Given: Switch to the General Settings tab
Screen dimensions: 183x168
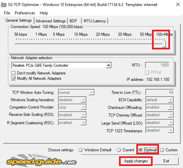Looking at the screenshot, I should (19, 20).
